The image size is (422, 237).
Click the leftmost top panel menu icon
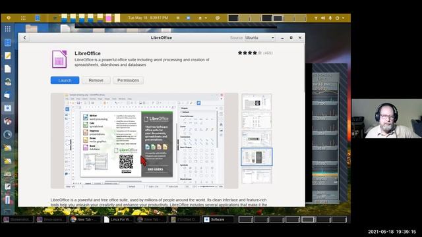pos(9,18)
